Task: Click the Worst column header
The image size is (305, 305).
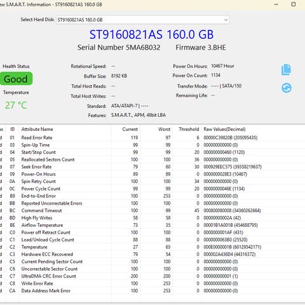Action: click(x=164, y=129)
